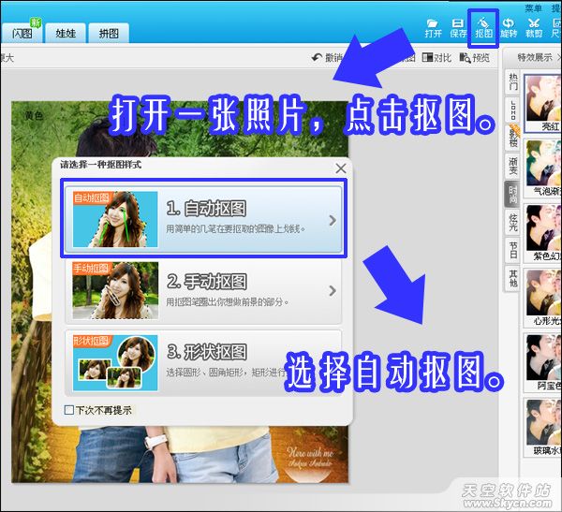The width and height of the screenshot is (562, 512).
Task: Click the 自动抠图 preview thumbnail
Action: (115, 219)
